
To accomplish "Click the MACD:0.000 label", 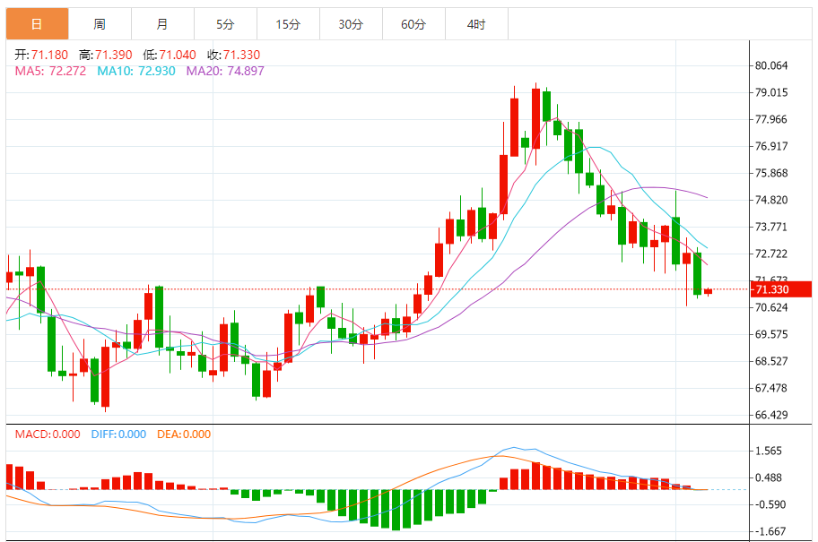I will click(48, 434).
